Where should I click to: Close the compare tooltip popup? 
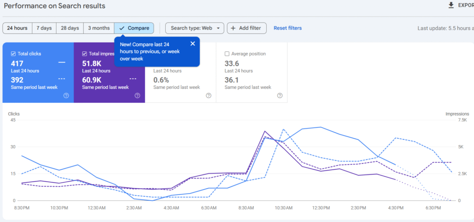coord(193,43)
